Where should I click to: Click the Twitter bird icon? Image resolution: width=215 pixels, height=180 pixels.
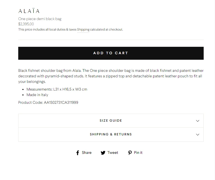[x=103, y=153]
